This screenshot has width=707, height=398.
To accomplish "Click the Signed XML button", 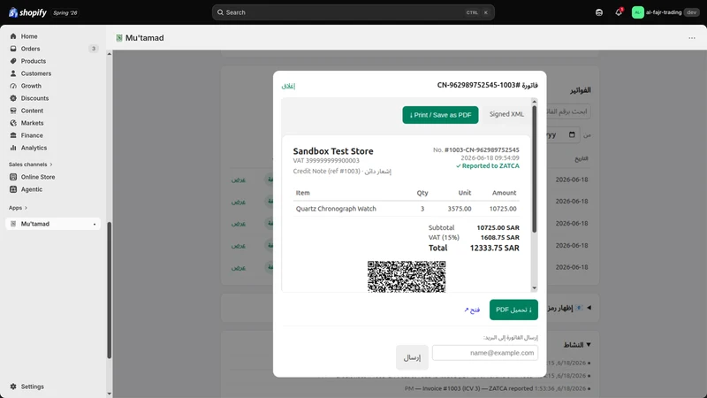I will click(x=506, y=114).
